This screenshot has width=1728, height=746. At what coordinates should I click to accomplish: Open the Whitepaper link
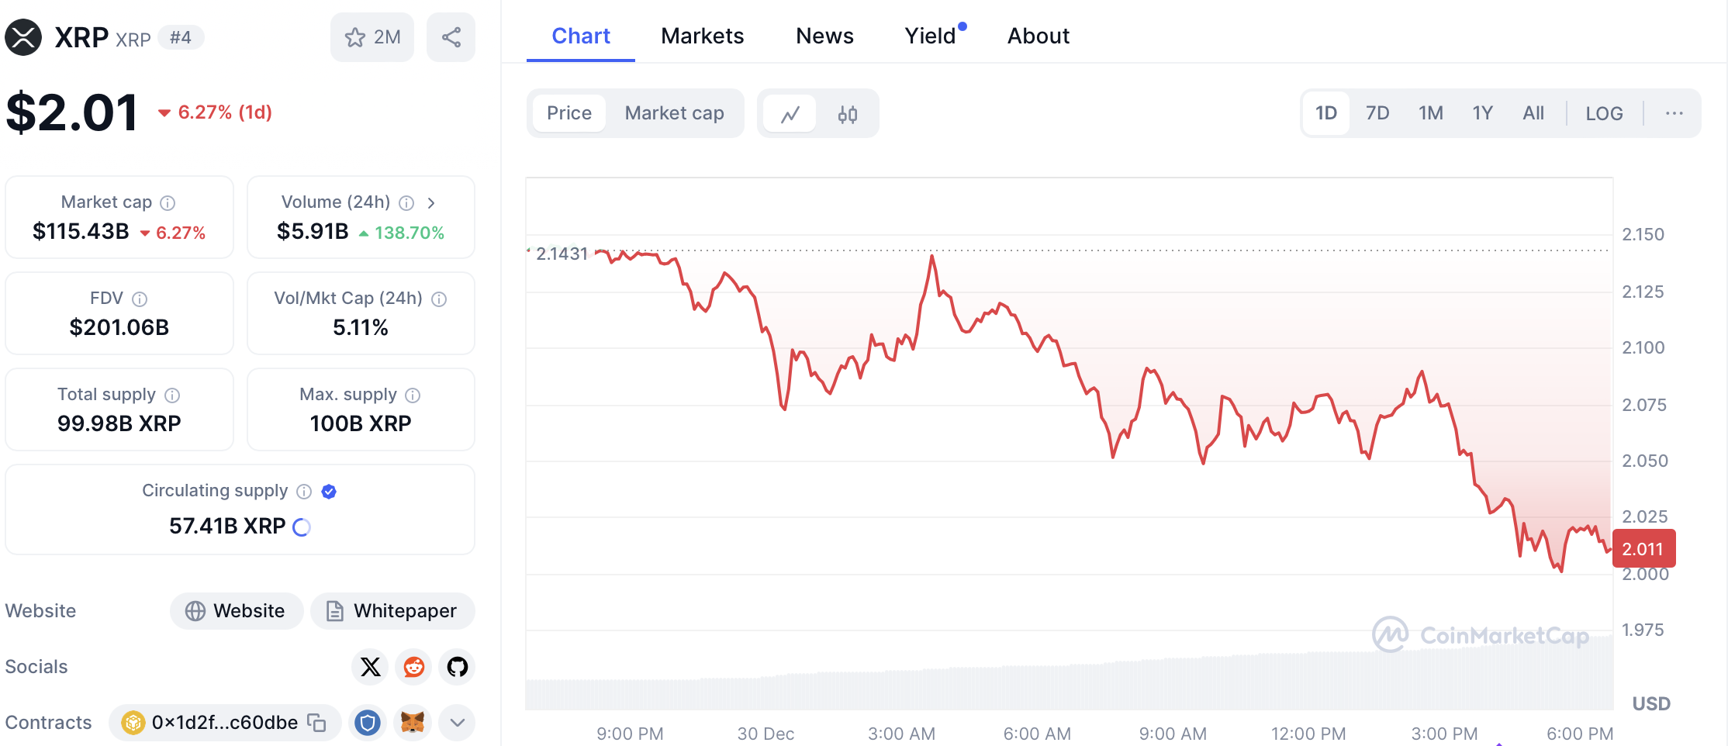click(392, 611)
